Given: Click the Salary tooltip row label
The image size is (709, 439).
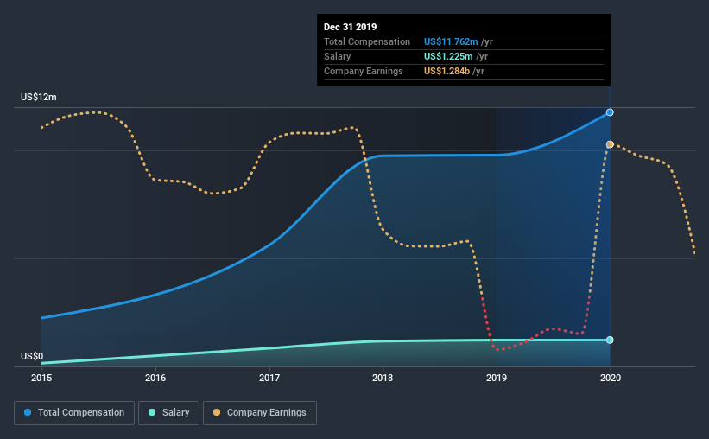Looking at the screenshot, I should click(x=338, y=56).
